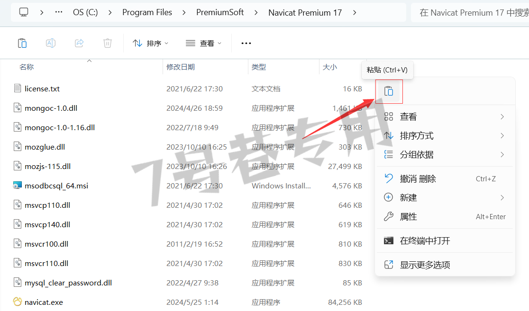Image resolution: width=529 pixels, height=311 pixels.
Task: Open the 排序方式 submenu in context menu
Action: point(445,136)
